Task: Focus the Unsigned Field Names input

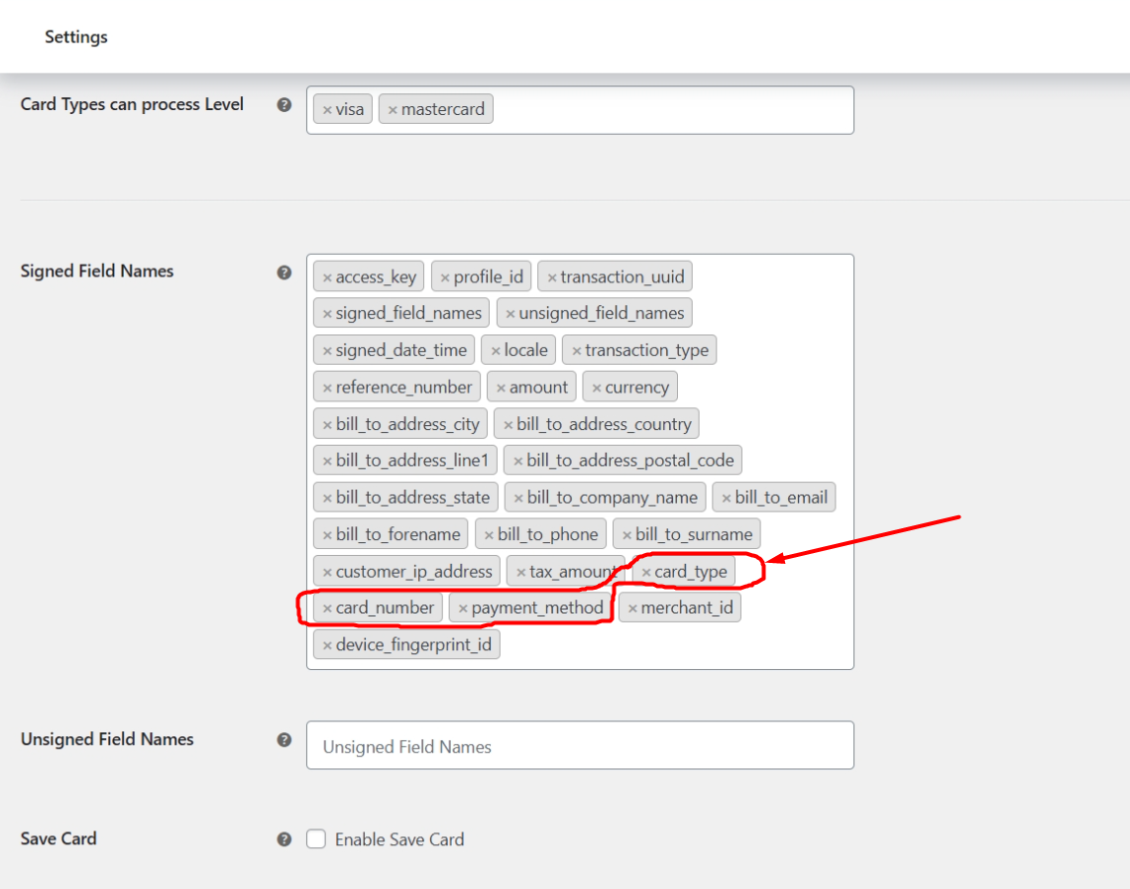Action: coord(580,745)
